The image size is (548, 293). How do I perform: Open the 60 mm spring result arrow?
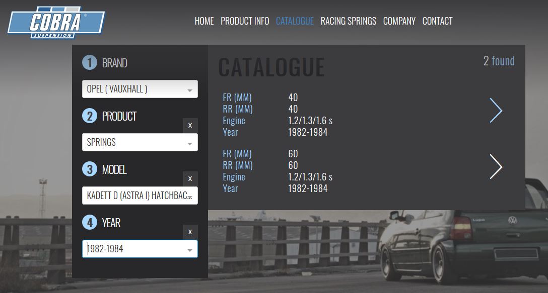(496, 167)
